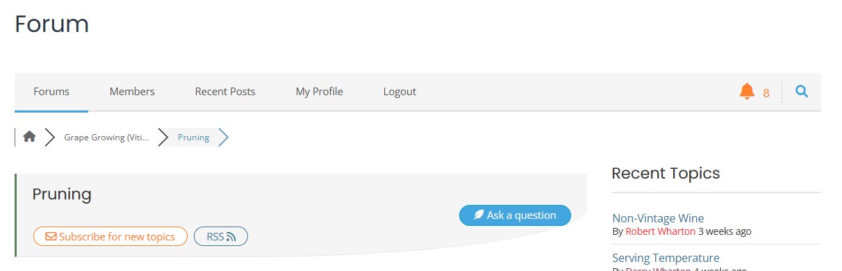Click Grape Growing breadcrumb link
Image resolution: width=842 pixels, height=271 pixels.
click(106, 137)
